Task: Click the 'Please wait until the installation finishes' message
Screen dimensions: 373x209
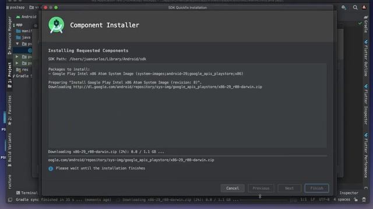Action: coord(100,168)
